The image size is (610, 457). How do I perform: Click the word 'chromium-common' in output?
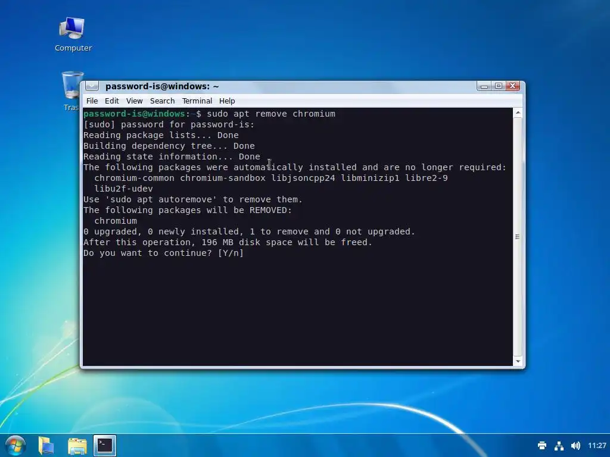(134, 178)
